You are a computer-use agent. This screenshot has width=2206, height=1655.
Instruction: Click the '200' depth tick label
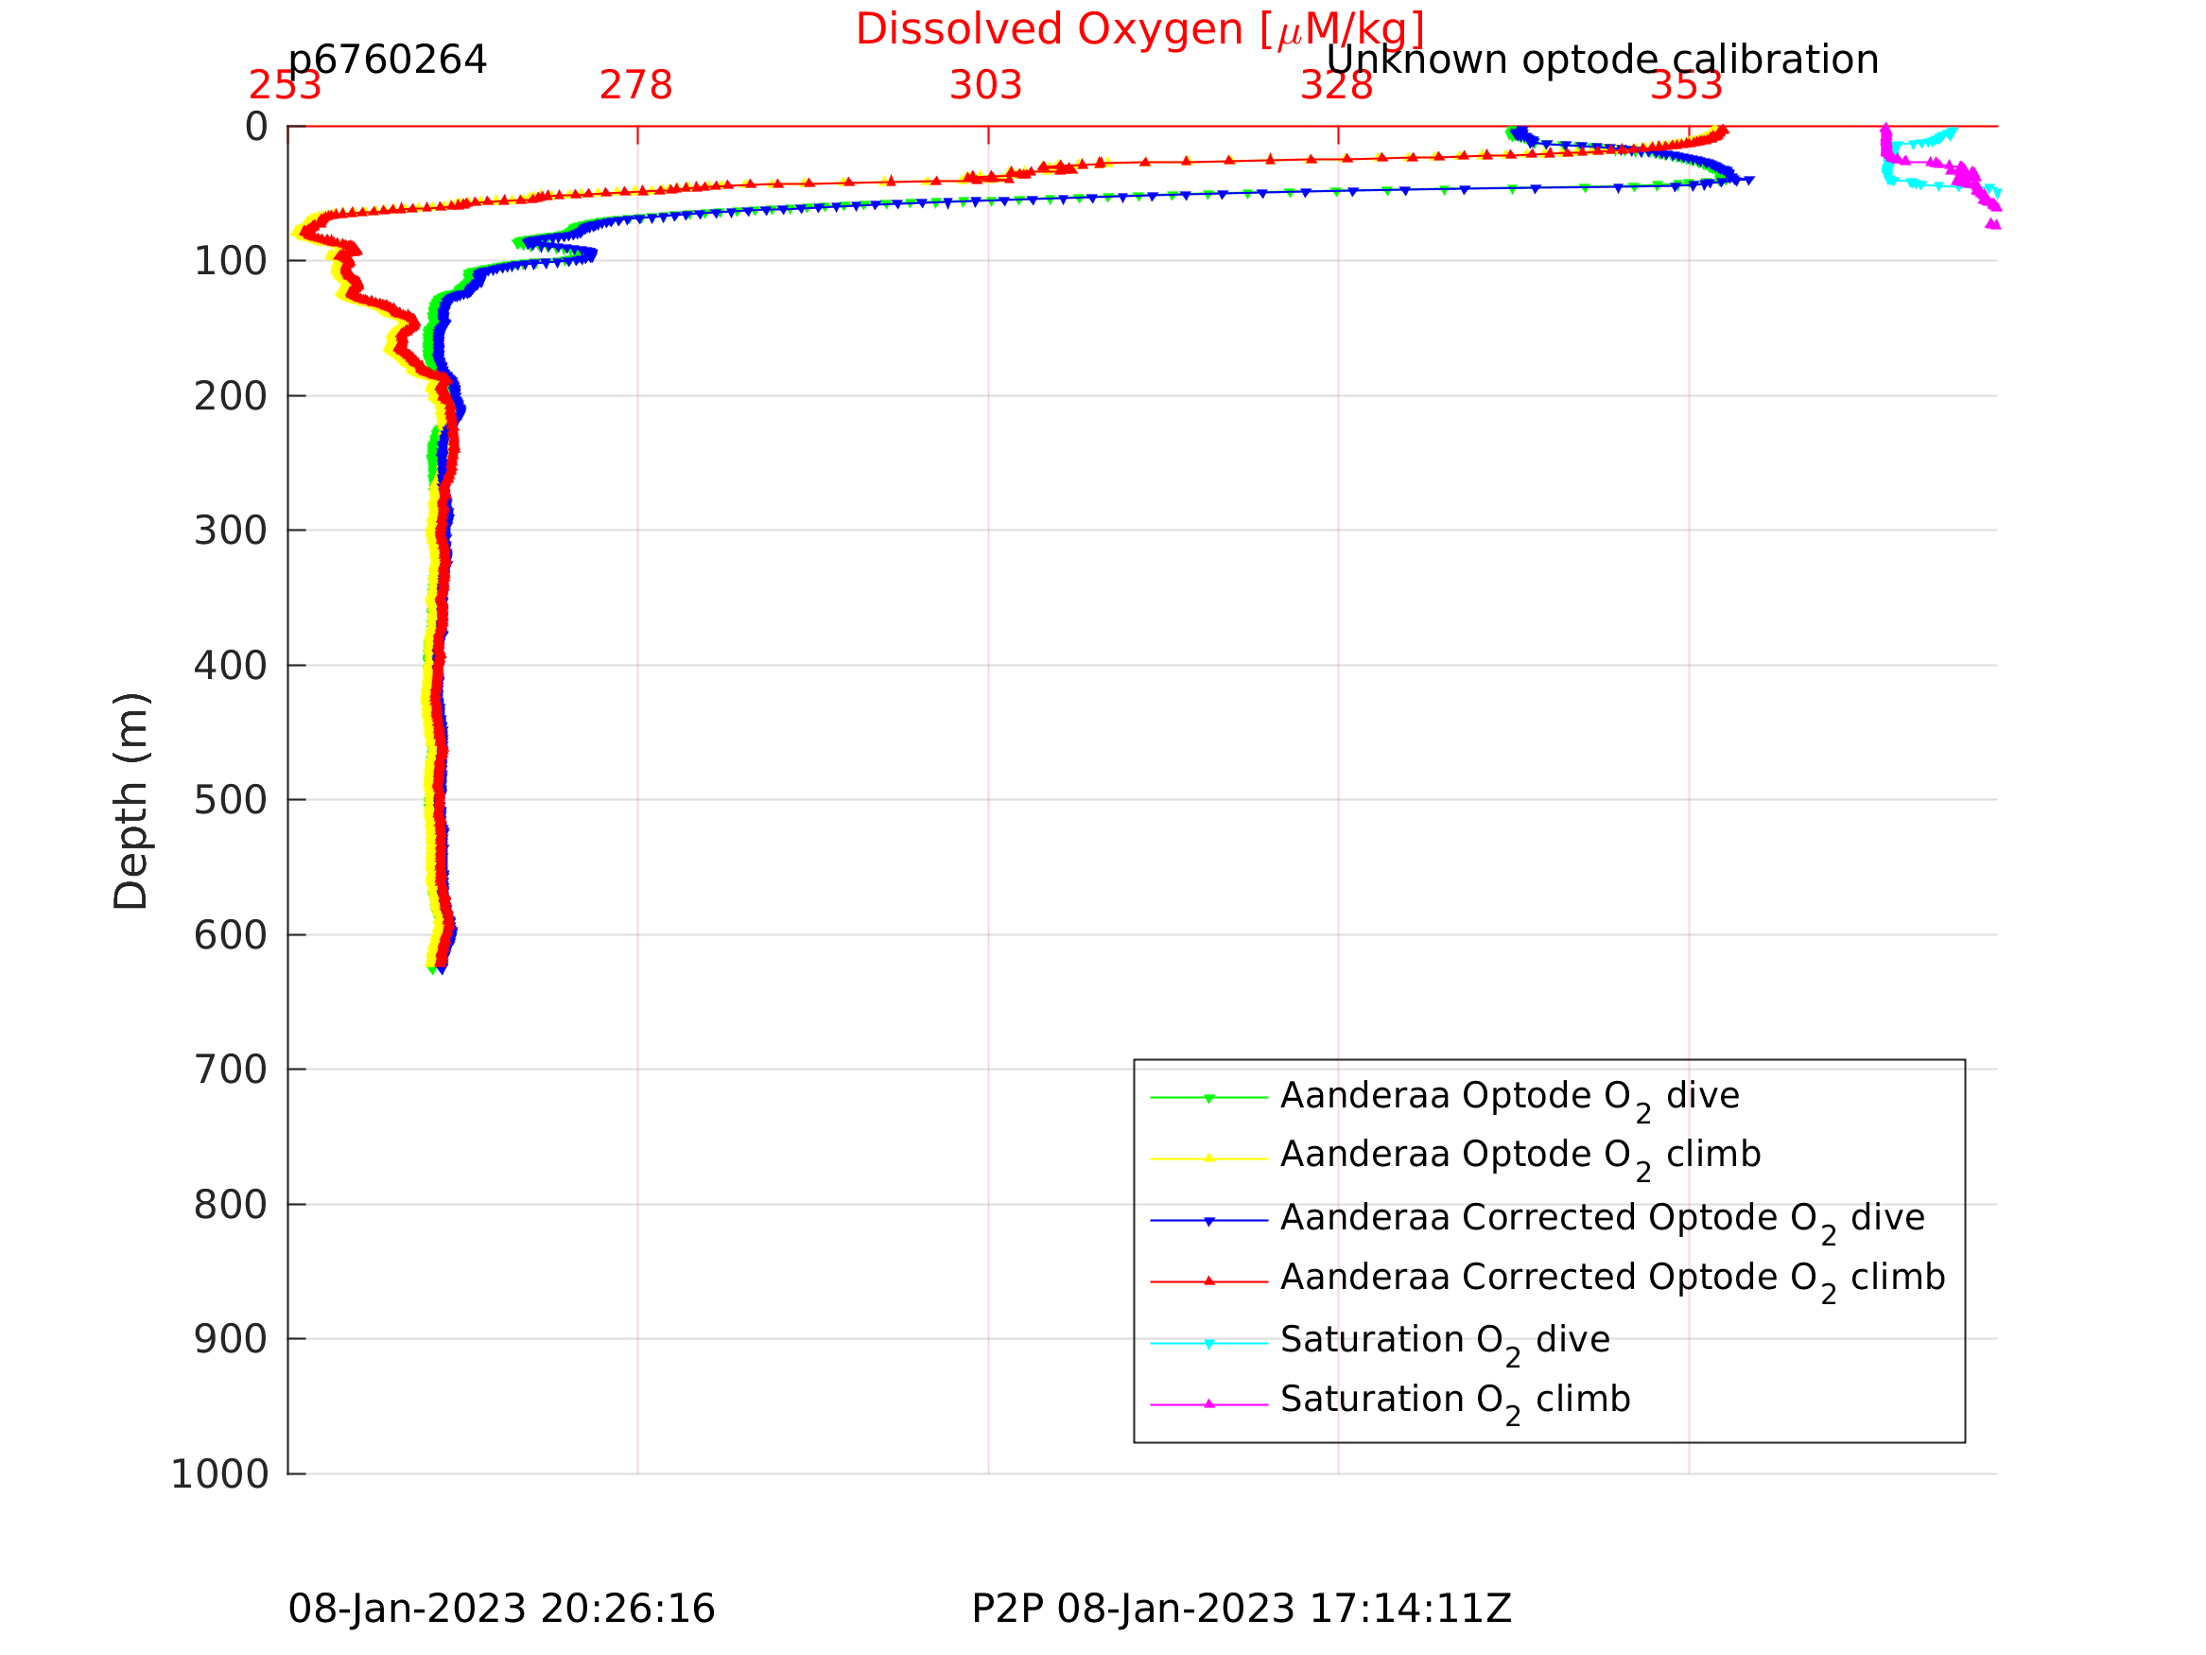point(231,396)
